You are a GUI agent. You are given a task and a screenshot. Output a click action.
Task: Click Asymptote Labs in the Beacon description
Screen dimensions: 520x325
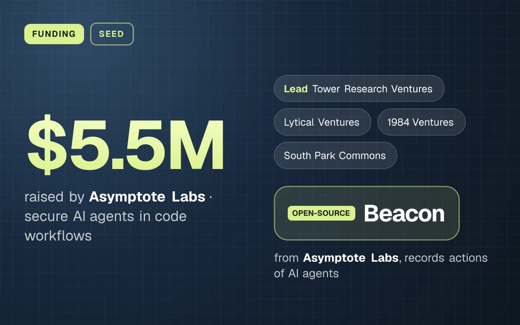tap(351, 258)
